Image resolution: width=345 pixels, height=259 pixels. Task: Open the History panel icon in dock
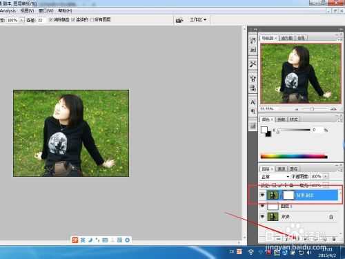point(253,41)
